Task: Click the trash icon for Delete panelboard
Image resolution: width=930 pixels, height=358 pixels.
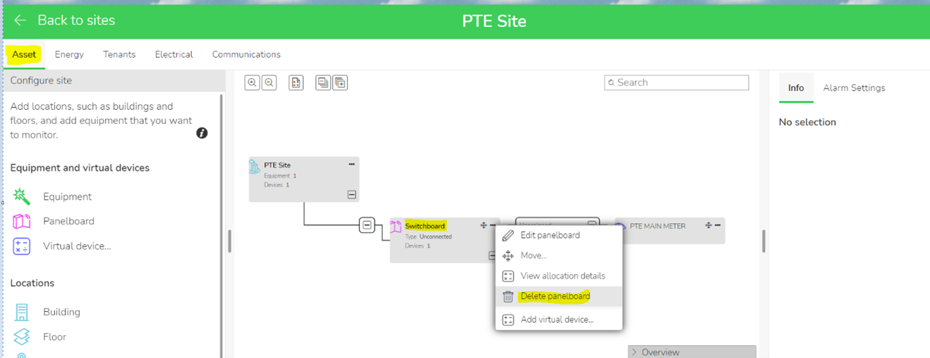Action: (508, 296)
